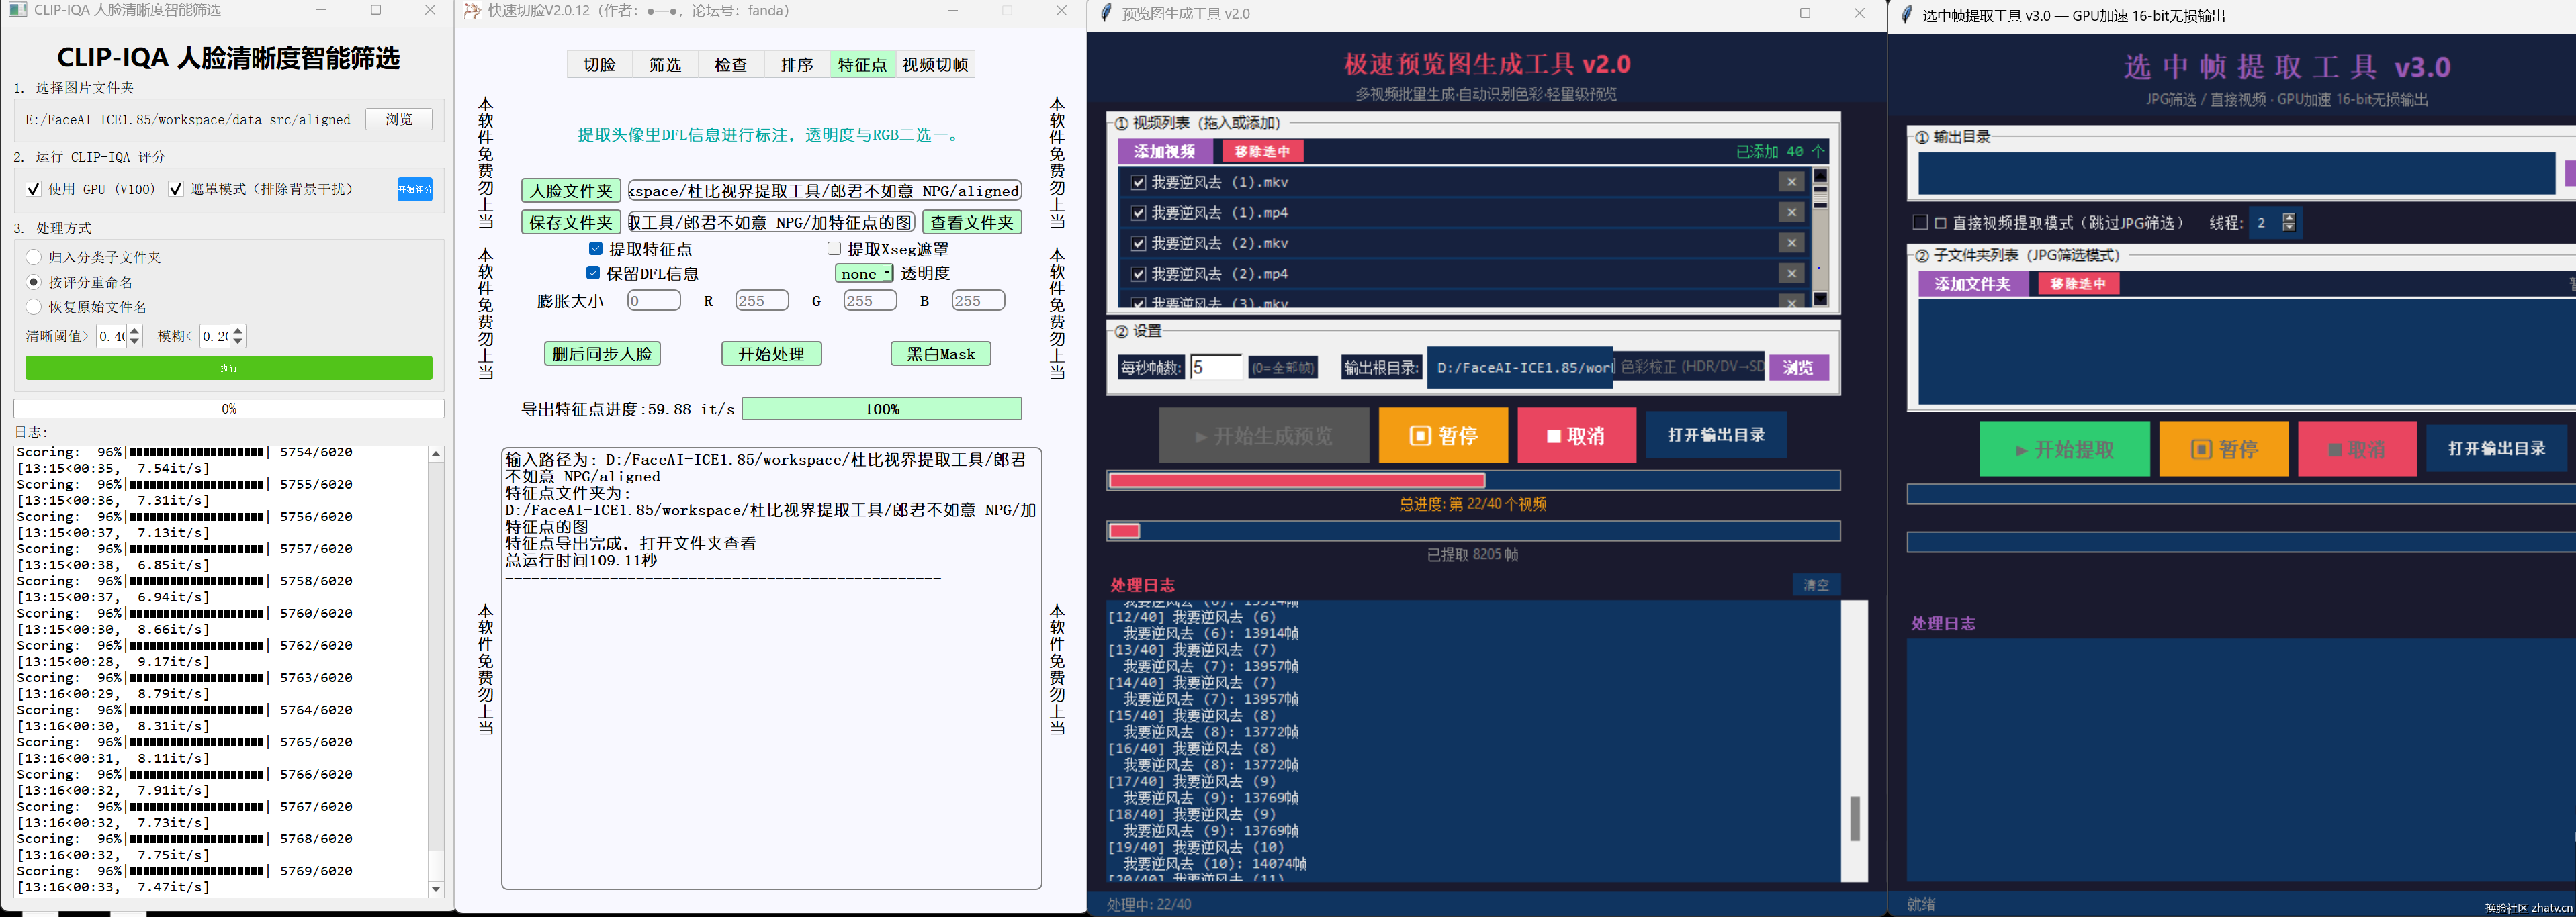Click 人脸文件夹 button
The width and height of the screenshot is (2576, 917).
coord(571,191)
